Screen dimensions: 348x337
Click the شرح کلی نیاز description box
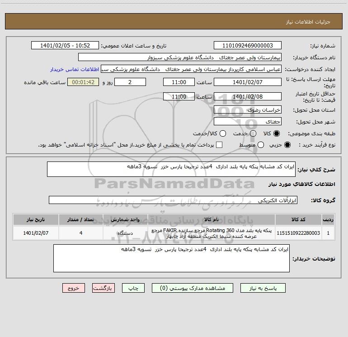tap(171, 169)
